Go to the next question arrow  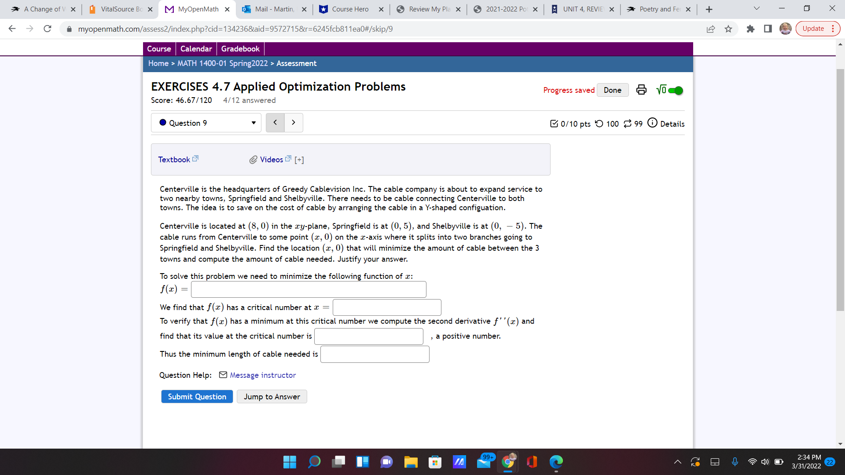pos(294,123)
